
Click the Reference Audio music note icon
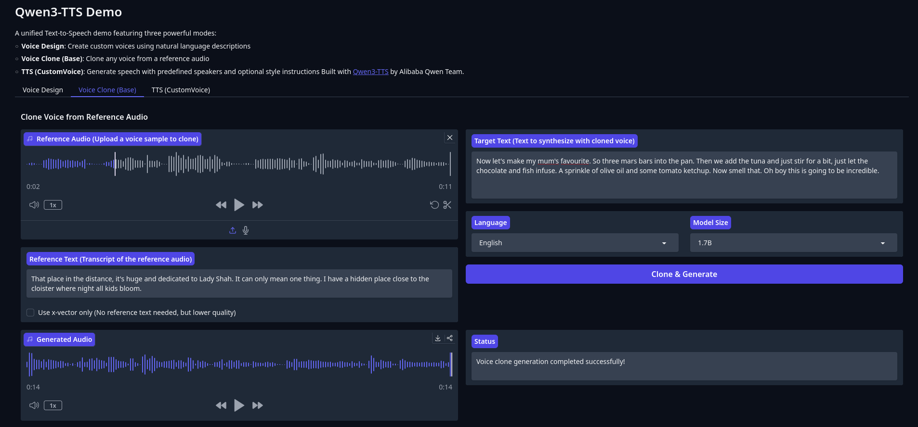click(30, 139)
